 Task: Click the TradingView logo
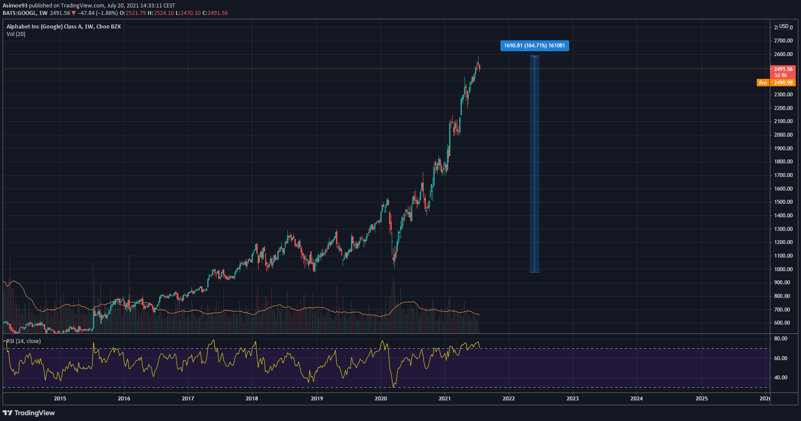tap(29, 413)
